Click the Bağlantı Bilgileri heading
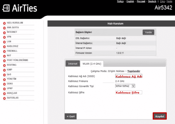The image size is (175, 124). (84, 32)
